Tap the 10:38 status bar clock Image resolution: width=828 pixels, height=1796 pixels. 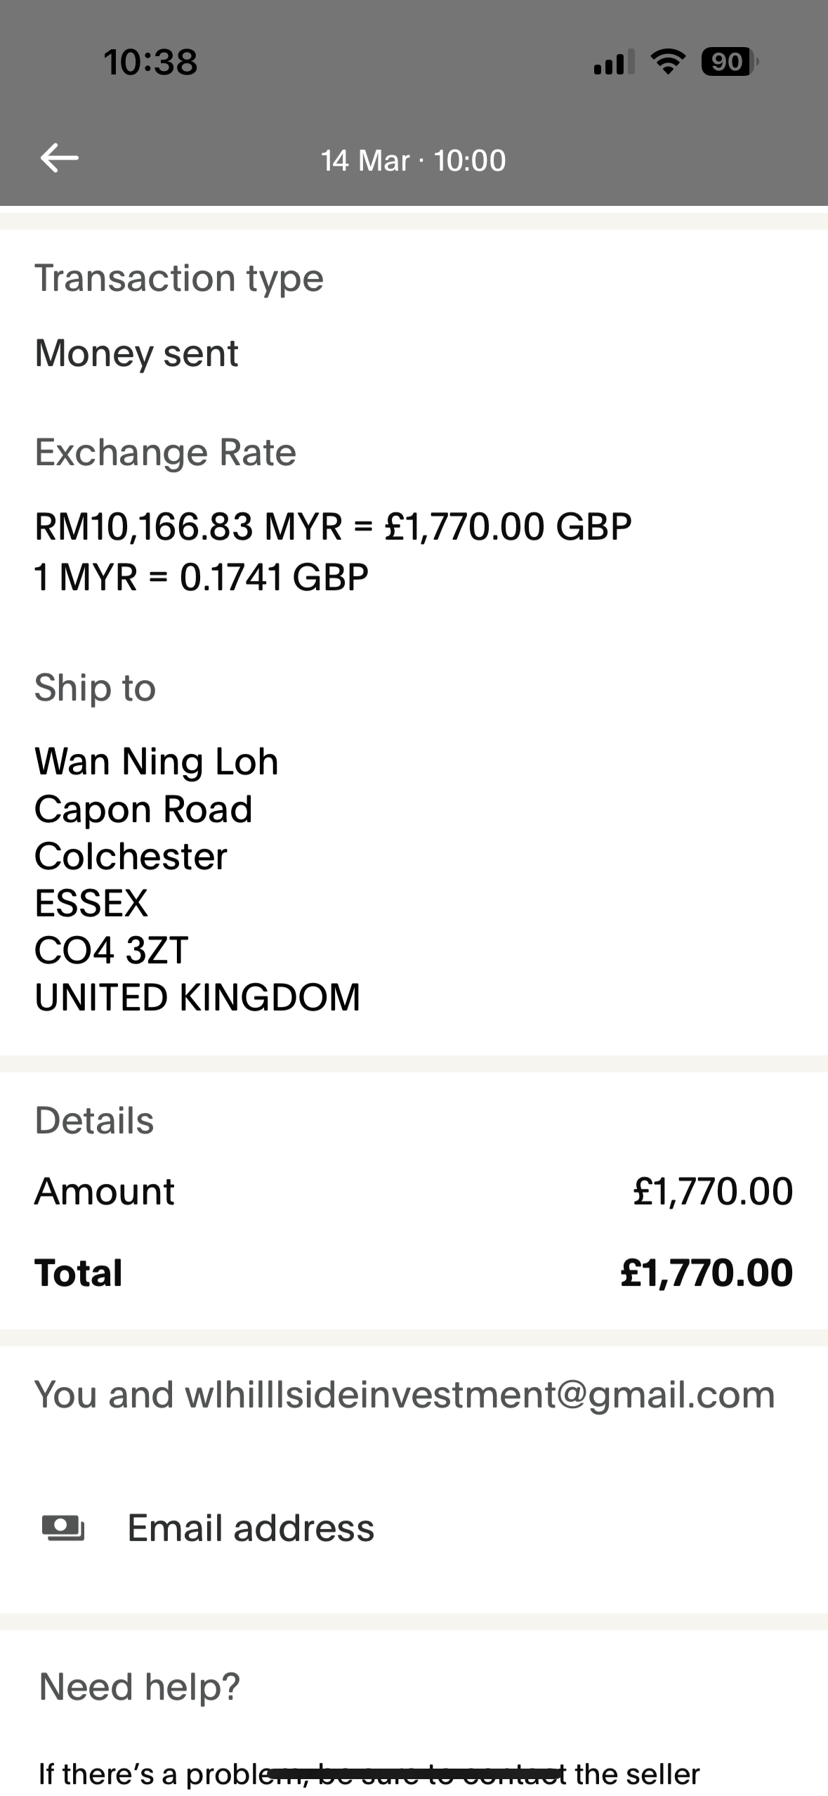[x=150, y=62]
